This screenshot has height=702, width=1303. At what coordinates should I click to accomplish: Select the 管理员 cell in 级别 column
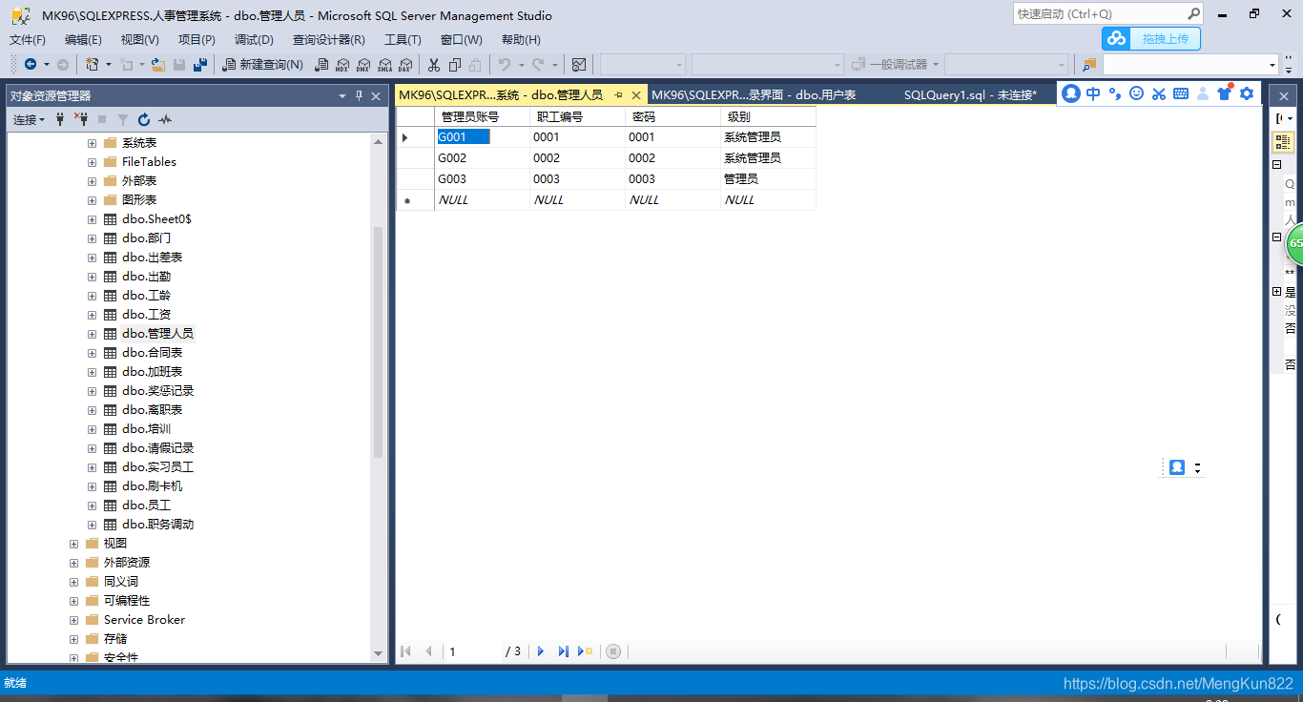tap(768, 179)
